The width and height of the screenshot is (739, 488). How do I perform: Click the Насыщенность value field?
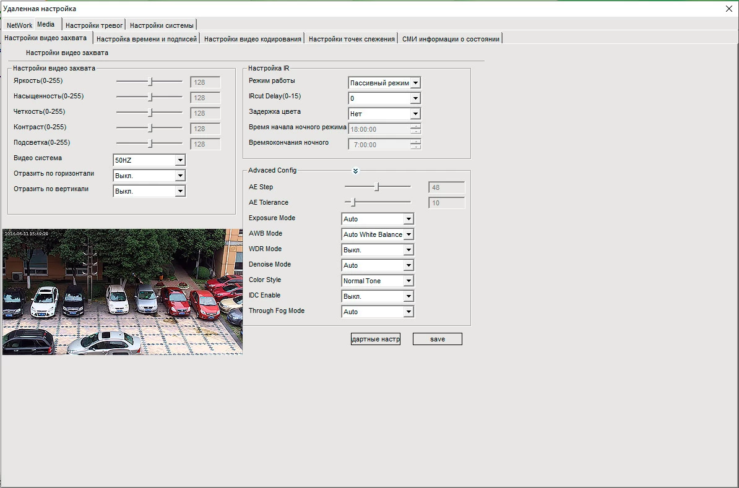(205, 98)
